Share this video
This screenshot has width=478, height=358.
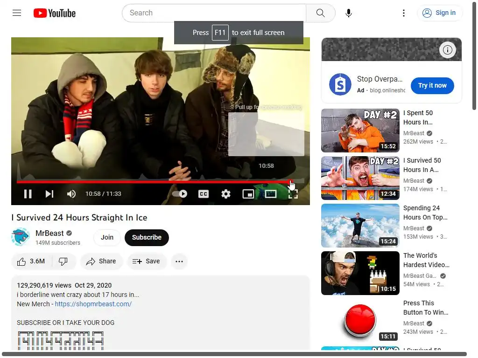point(101,261)
